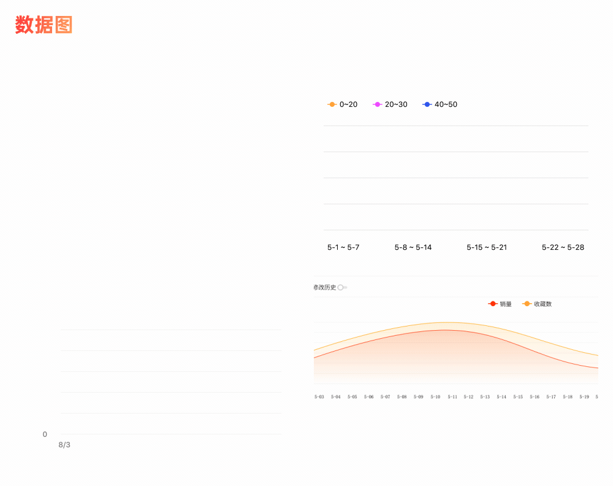613x486 pixels.
Task: Click the 5-19 date tick
Action: 584,397
